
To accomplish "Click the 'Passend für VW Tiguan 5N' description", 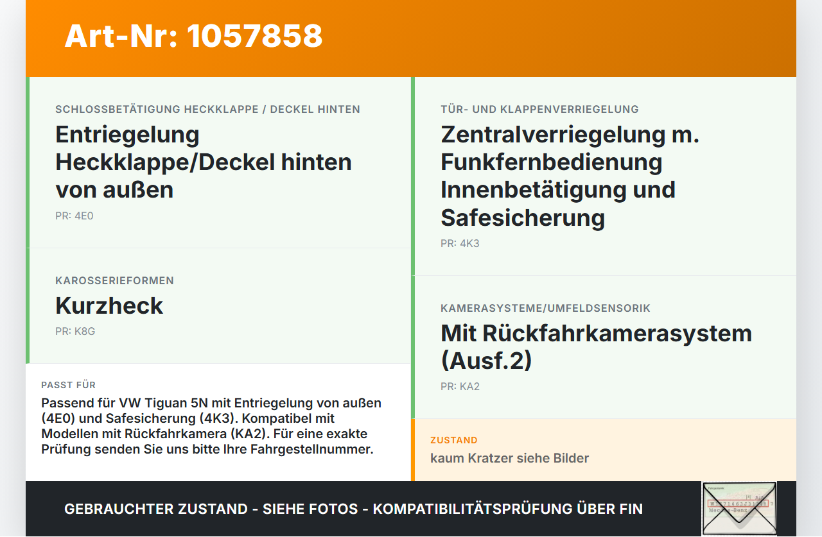I will [211, 426].
